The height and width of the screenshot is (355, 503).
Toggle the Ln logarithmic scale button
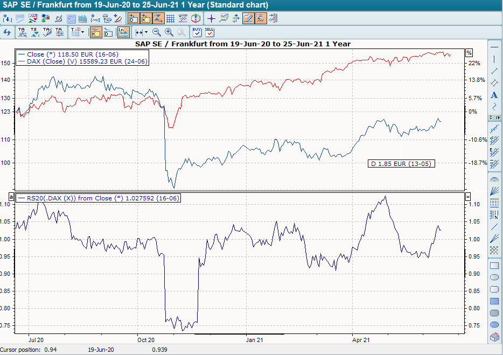pos(123,32)
